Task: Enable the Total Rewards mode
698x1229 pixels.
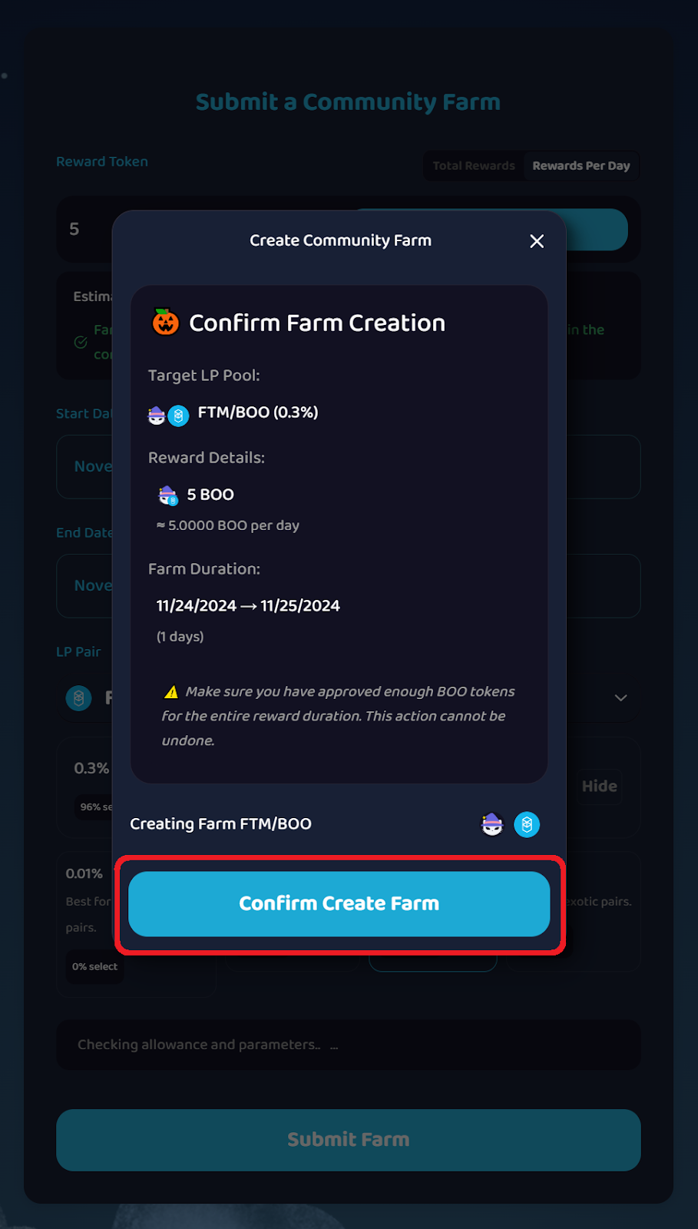Action: [x=474, y=165]
